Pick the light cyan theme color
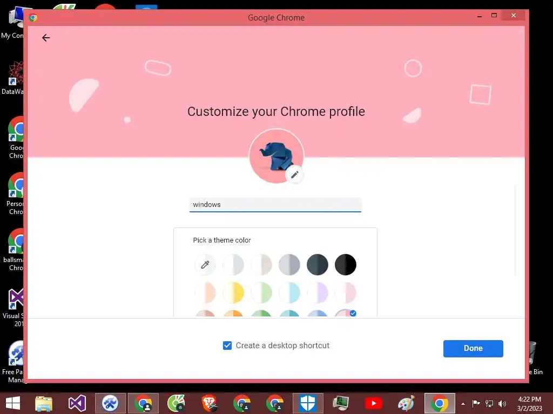Image resolution: width=553 pixels, height=414 pixels. click(289, 293)
